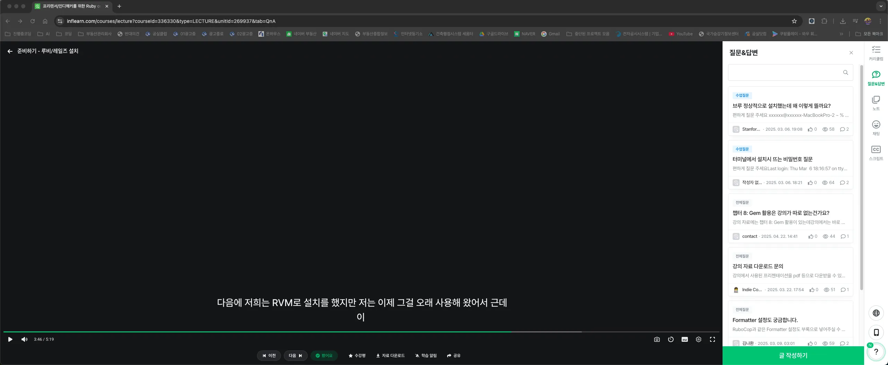Open the 스크립트 script sidebar tab
Viewport: 888px width, 365px height.
click(876, 153)
